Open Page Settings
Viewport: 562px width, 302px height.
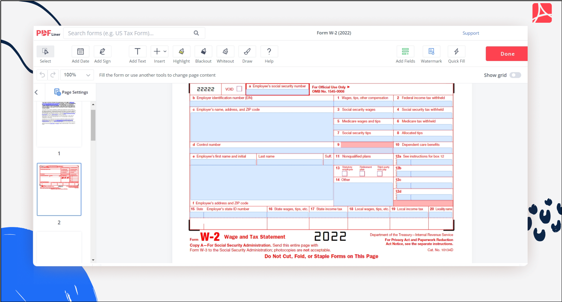(71, 92)
